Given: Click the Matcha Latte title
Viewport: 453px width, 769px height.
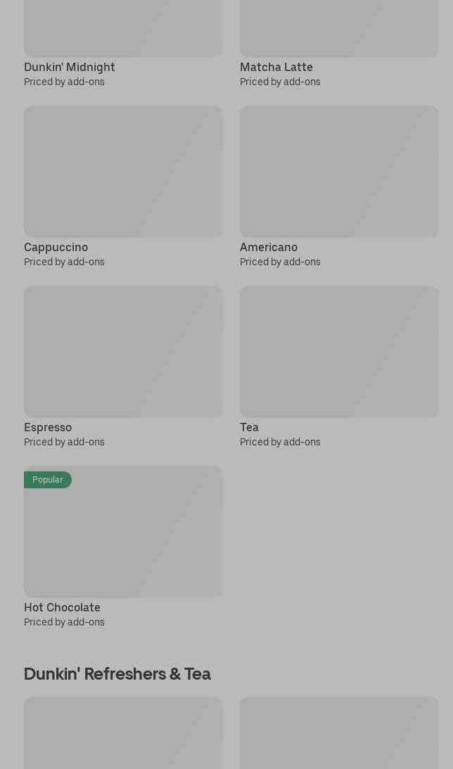Looking at the screenshot, I should (276, 67).
